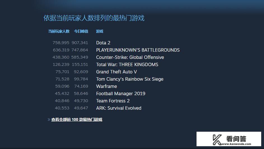Click the 查看全部前 100 款最热门游戏 link

77,119
